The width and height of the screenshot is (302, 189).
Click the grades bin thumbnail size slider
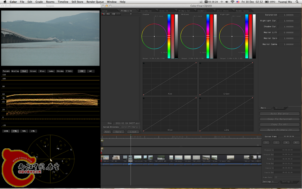[x=131, y=14]
